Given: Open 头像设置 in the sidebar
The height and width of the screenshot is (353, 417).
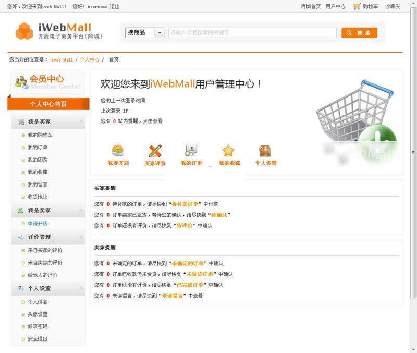Looking at the screenshot, I should click(x=38, y=314).
